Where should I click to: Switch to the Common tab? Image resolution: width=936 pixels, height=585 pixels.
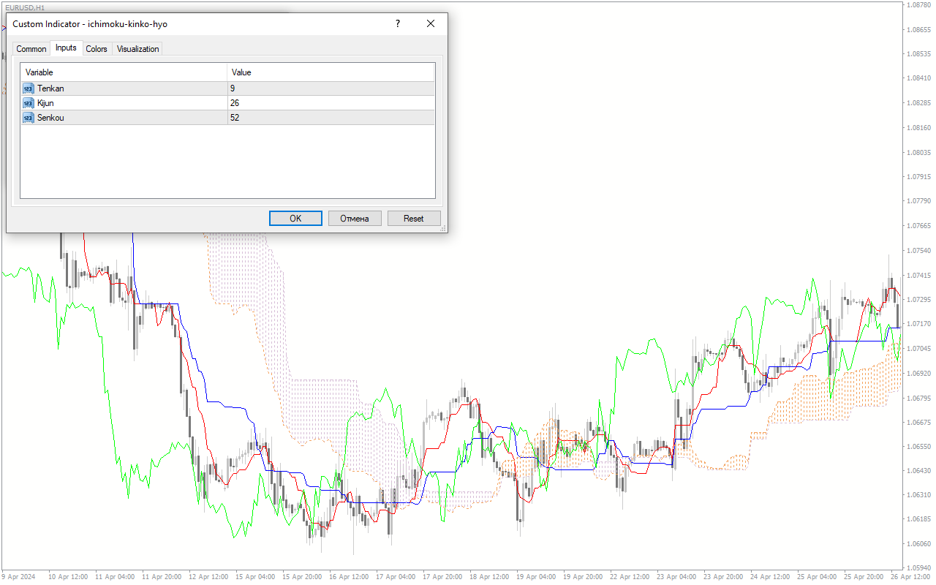31,49
